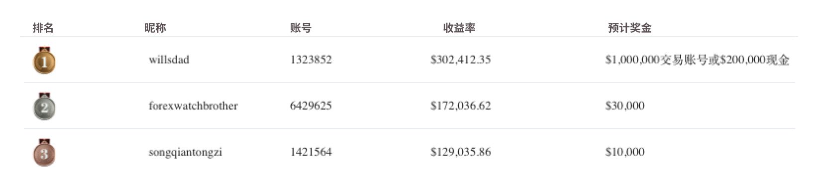Click the $10,000 prize amount
The width and height of the screenshot is (818, 180).
point(625,152)
